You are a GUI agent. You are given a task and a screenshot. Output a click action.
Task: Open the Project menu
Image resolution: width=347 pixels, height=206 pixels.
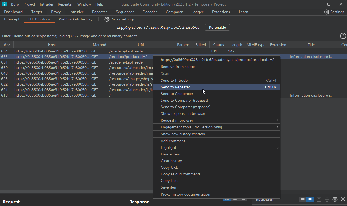(29, 4)
